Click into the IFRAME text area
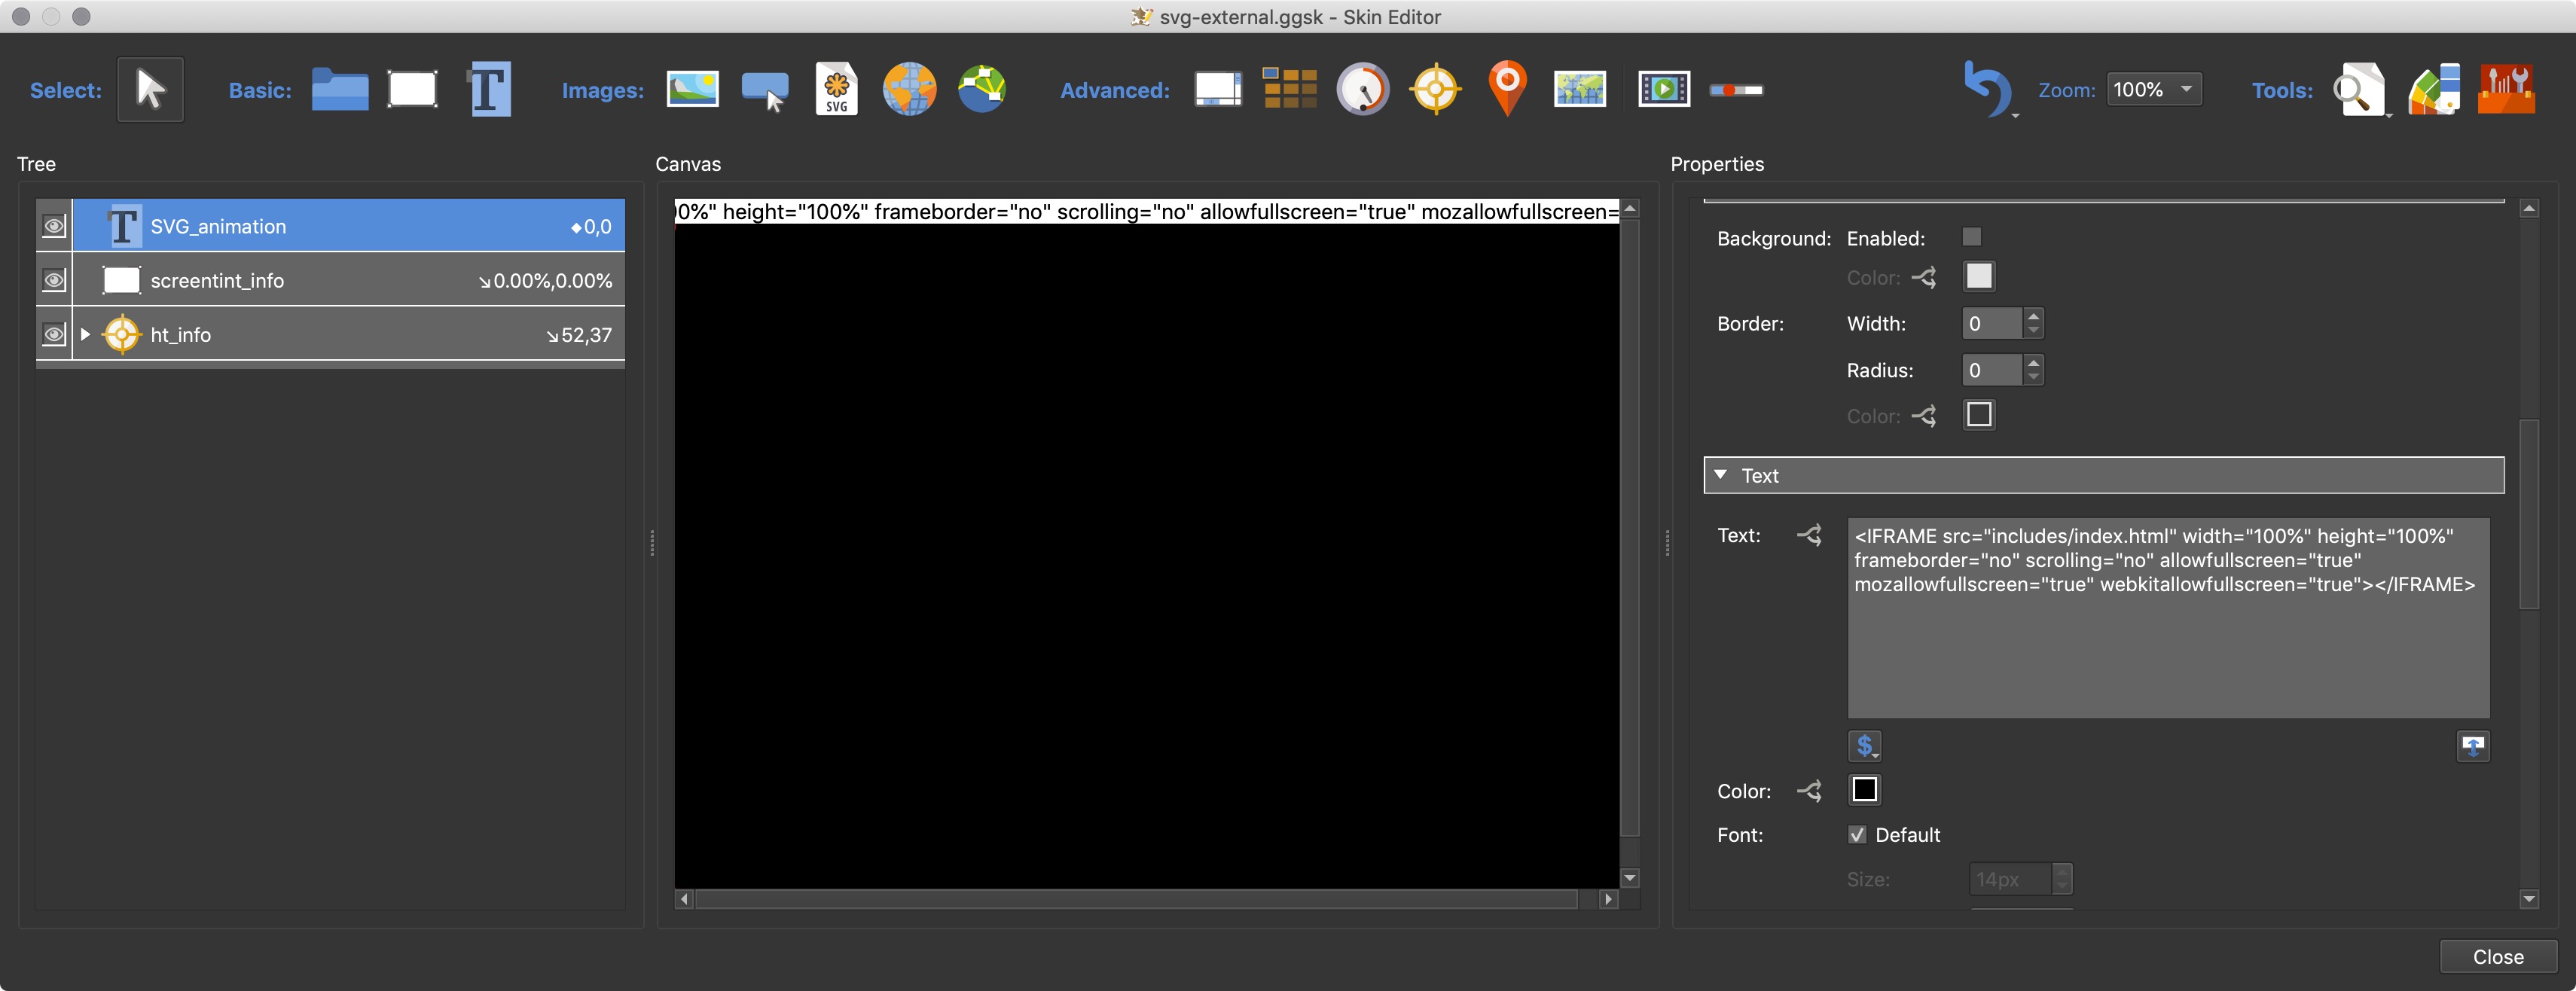Screen dimensions: 2576x991 click(2168, 618)
